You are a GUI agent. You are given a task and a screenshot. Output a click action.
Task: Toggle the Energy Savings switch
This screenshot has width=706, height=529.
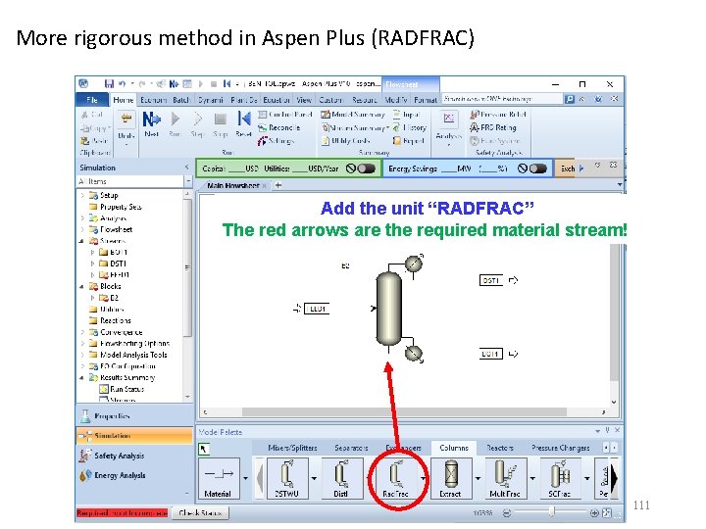(x=537, y=168)
